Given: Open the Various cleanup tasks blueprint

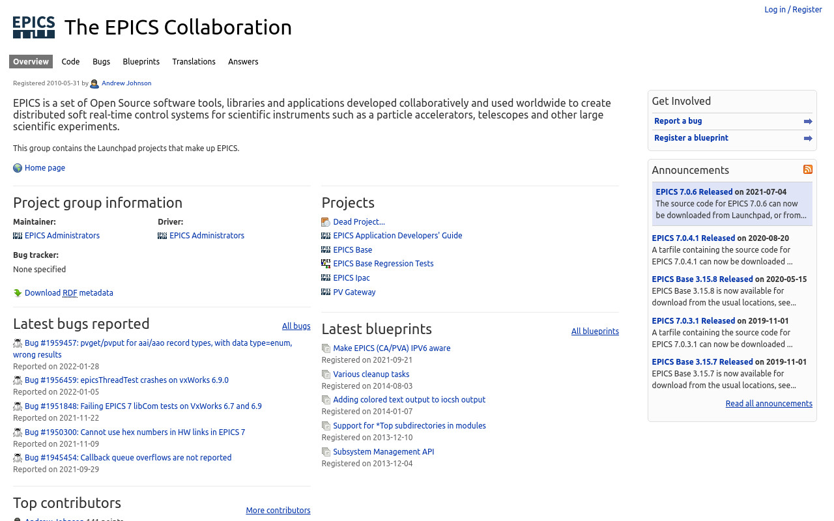Looking at the screenshot, I should point(371,374).
